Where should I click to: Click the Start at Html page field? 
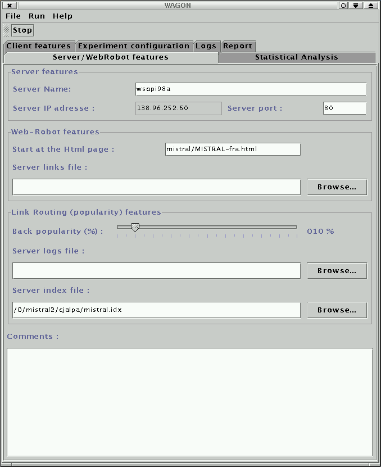click(x=233, y=149)
